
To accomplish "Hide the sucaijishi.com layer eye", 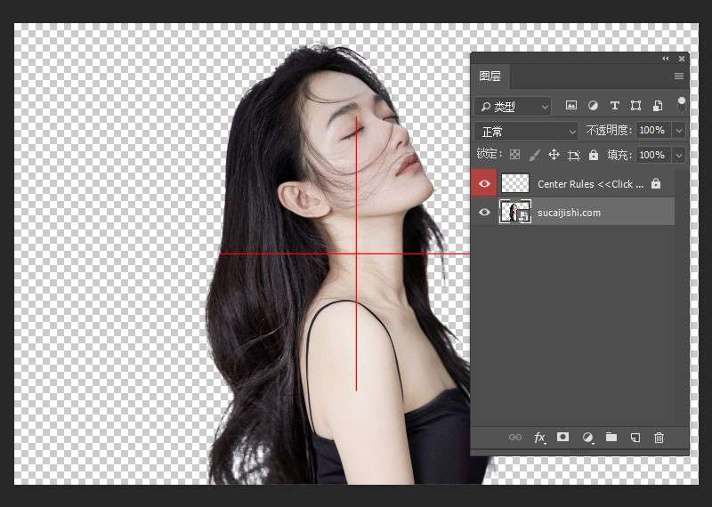I will (x=484, y=212).
